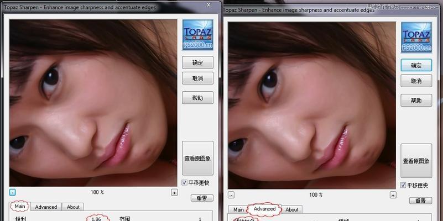Open the About tab in the right window
This screenshot has height=221, width=443.
[291, 209]
